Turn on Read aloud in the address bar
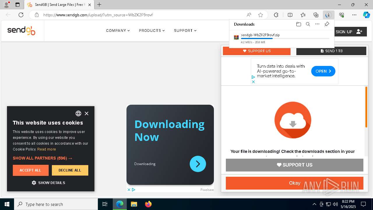The image size is (373, 210). click(249, 15)
